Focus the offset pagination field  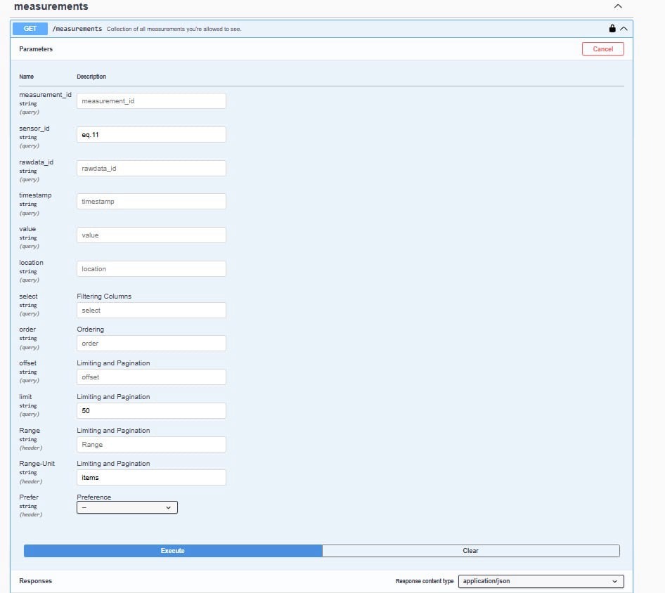click(151, 377)
